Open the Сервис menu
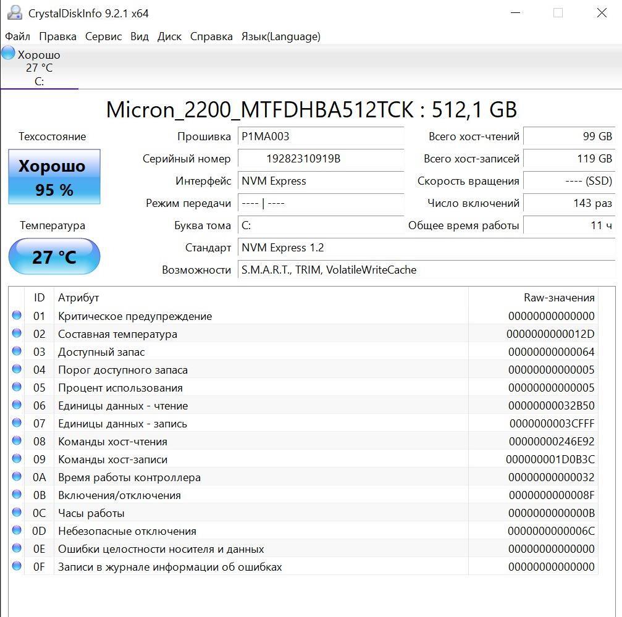This screenshot has width=622, height=617. [x=103, y=36]
